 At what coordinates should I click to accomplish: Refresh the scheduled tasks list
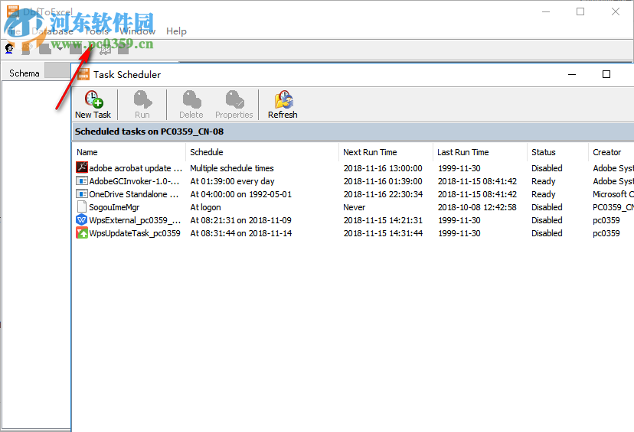[283, 105]
